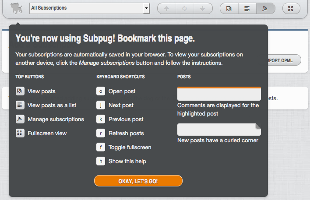The width and height of the screenshot is (310, 200).
Task: Select the View posts toolbar button
Action: [229, 8]
